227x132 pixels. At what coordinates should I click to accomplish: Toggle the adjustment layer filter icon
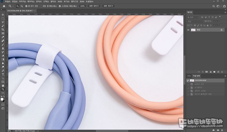click(x=206, y=17)
